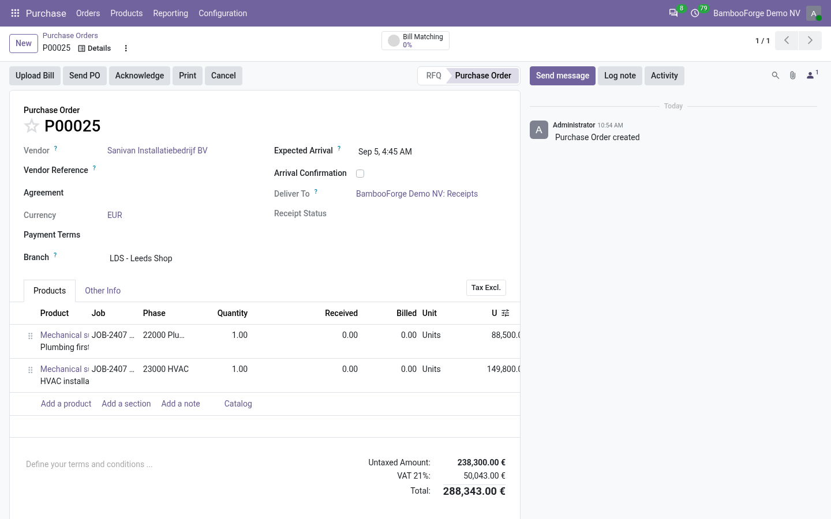Image resolution: width=831 pixels, height=519 pixels.
Task: Toggle the Arrival Confirmation checkbox
Action: click(360, 174)
